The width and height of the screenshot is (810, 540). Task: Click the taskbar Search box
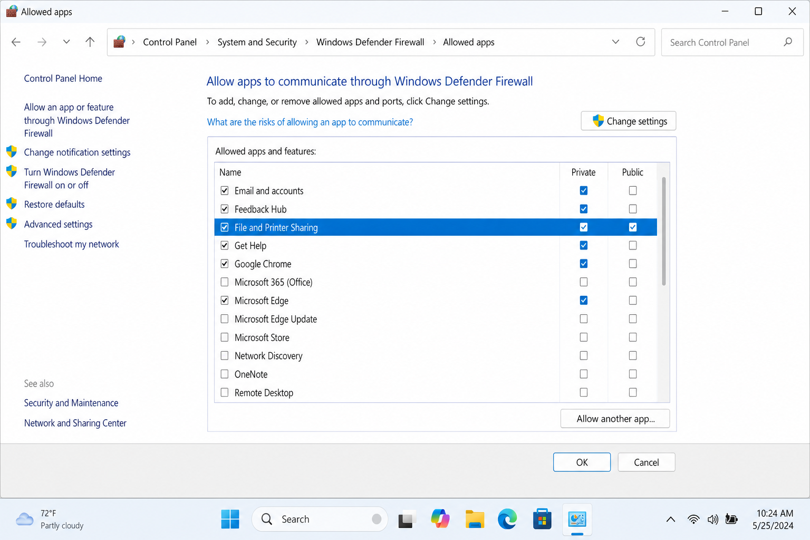pyautogui.click(x=320, y=519)
